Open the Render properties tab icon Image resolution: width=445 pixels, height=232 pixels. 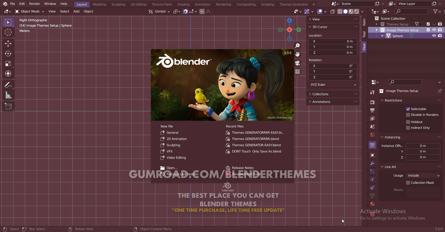click(x=372, y=102)
